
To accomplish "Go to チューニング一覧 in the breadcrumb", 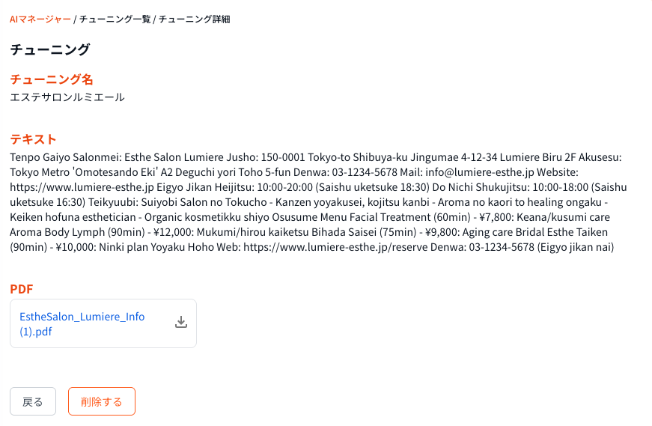I will tap(115, 19).
